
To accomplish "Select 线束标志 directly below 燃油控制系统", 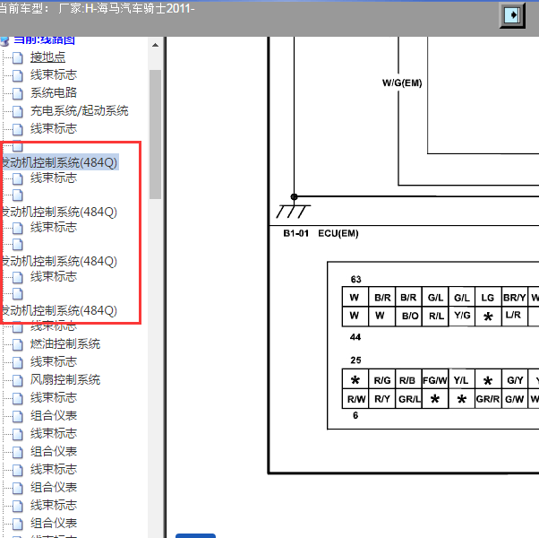I will [x=54, y=361].
